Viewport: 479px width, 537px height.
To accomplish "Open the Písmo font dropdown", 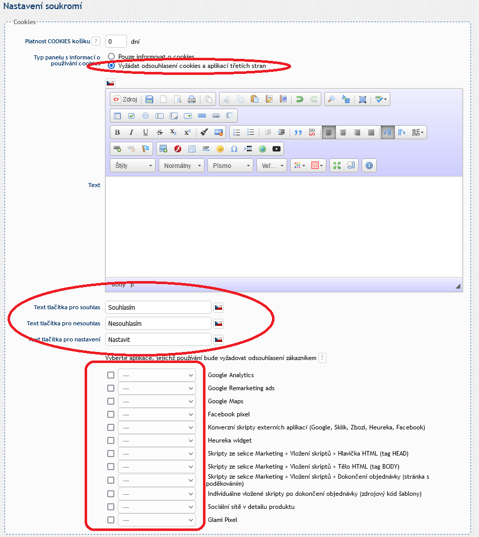I will point(230,165).
